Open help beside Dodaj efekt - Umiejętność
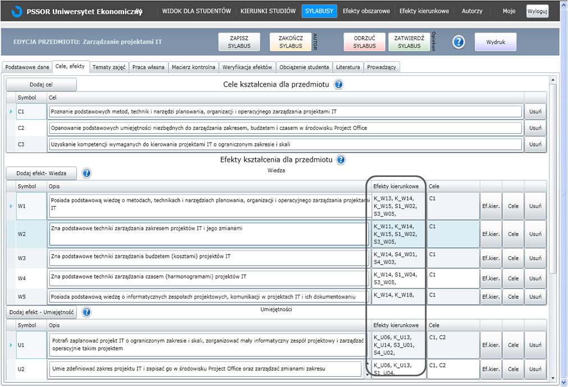 tap(86, 312)
